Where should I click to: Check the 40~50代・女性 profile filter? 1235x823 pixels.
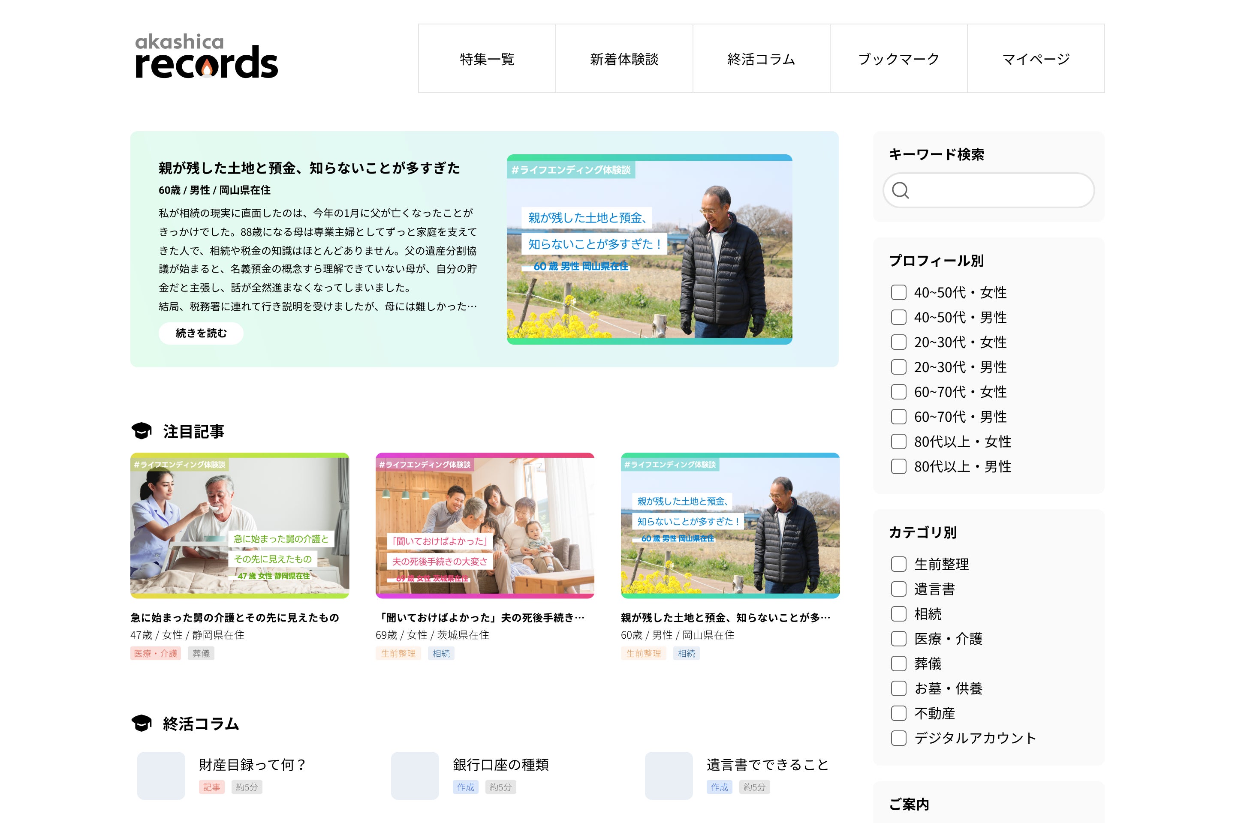click(x=898, y=292)
